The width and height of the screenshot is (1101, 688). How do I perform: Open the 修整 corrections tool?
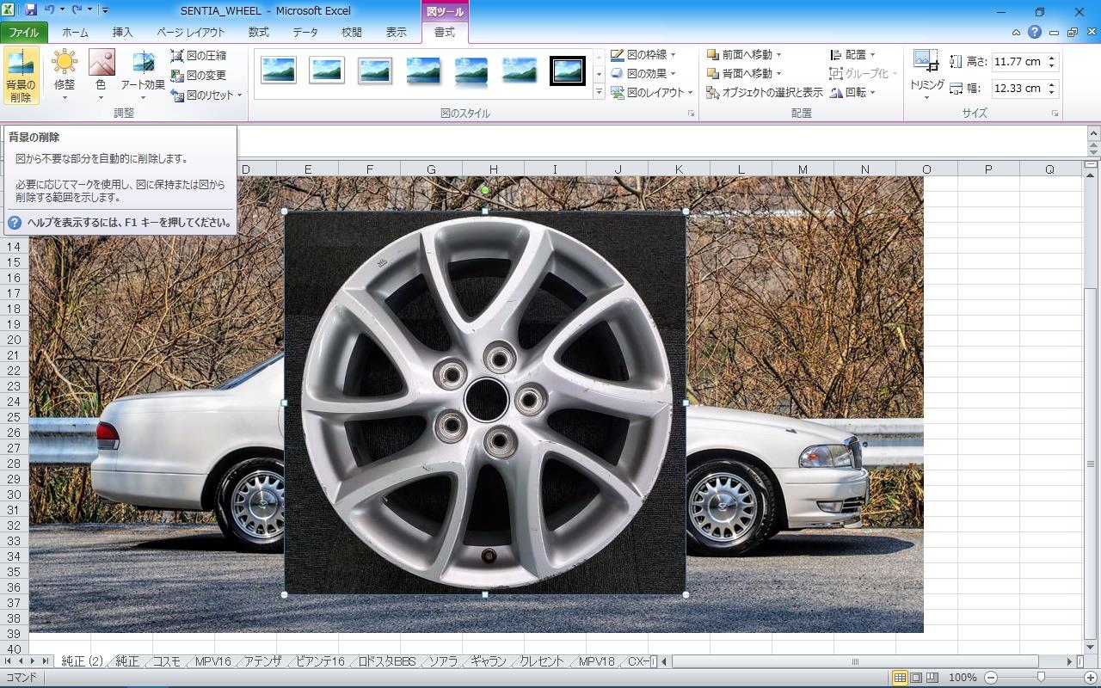pos(65,76)
